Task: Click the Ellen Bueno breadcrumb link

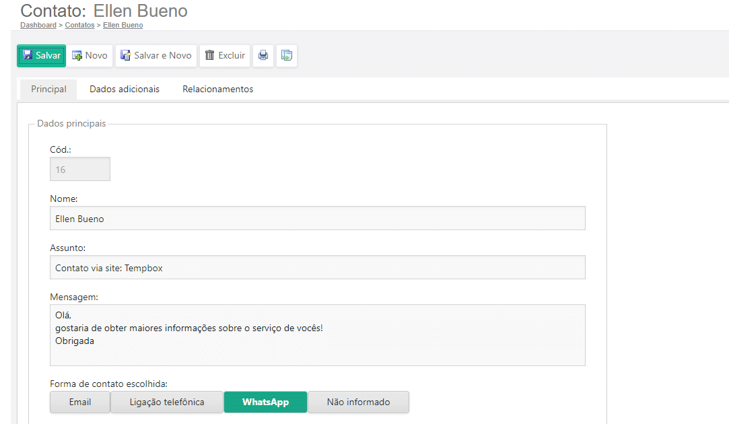Action: [123, 25]
